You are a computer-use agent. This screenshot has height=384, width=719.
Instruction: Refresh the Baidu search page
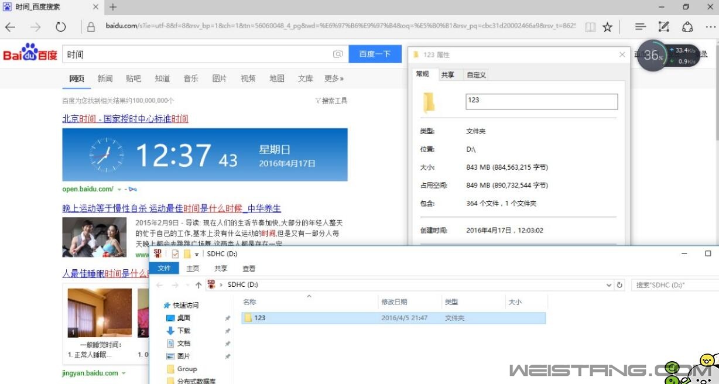click(61, 27)
